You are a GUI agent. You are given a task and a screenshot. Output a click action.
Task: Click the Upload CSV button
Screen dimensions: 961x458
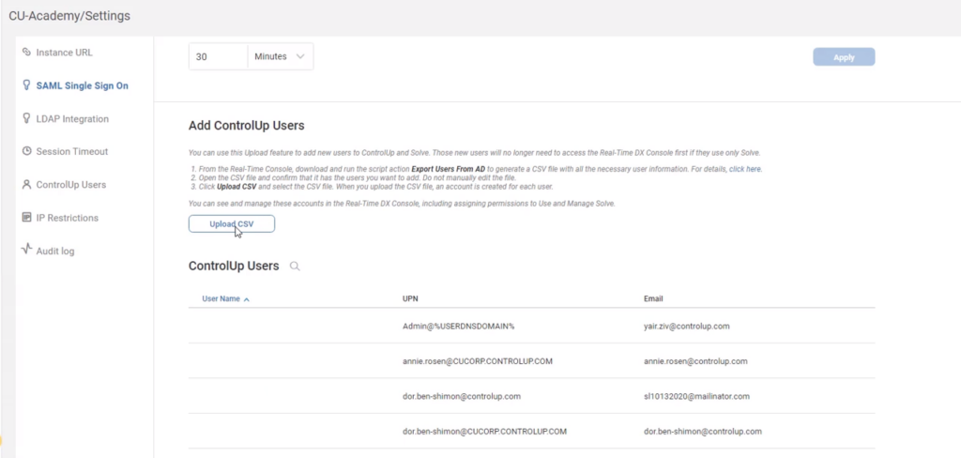pyautogui.click(x=232, y=223)
